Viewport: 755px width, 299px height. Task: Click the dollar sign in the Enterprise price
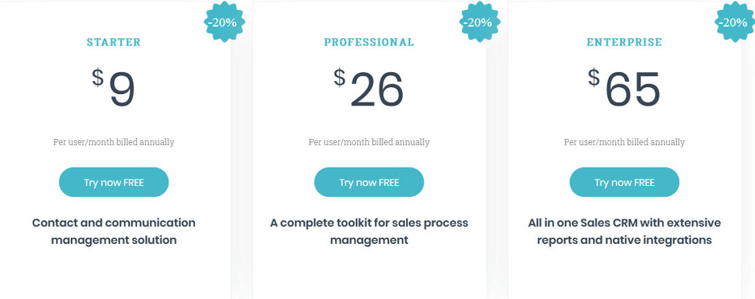pos(594,77)
